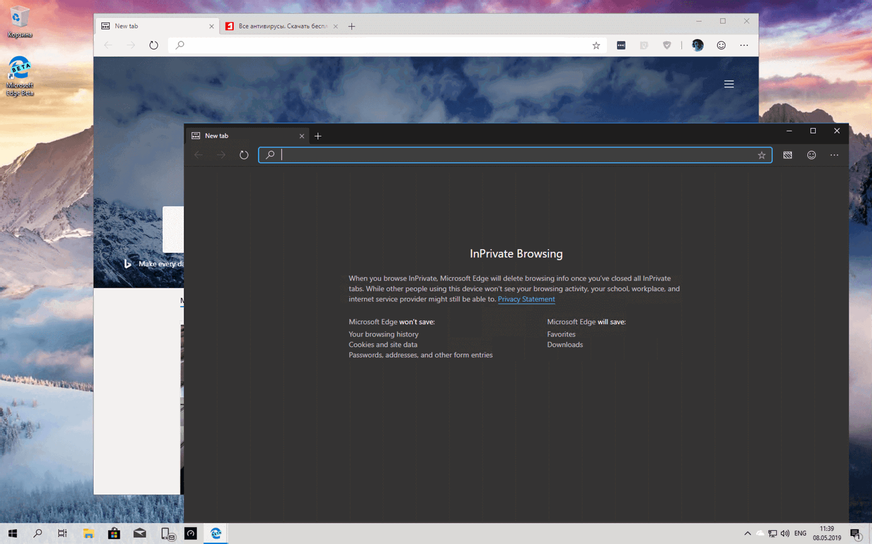
Task: Click the text 'Cookies and site data'
Action: click(383, 345)
